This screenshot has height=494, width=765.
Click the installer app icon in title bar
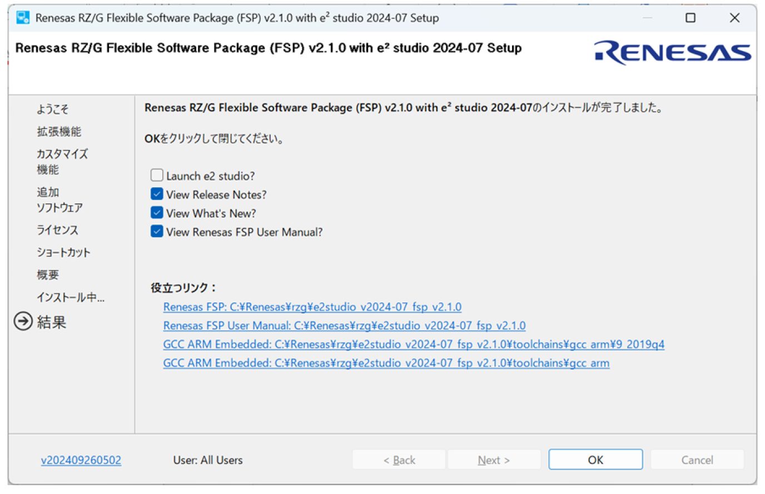tap(23, 18)
